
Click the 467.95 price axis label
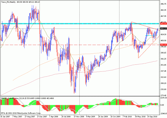164,16
